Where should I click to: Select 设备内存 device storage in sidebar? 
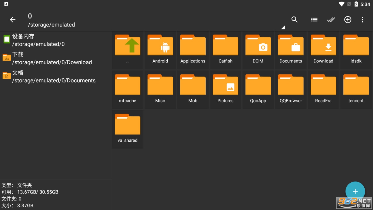(56, 40)
